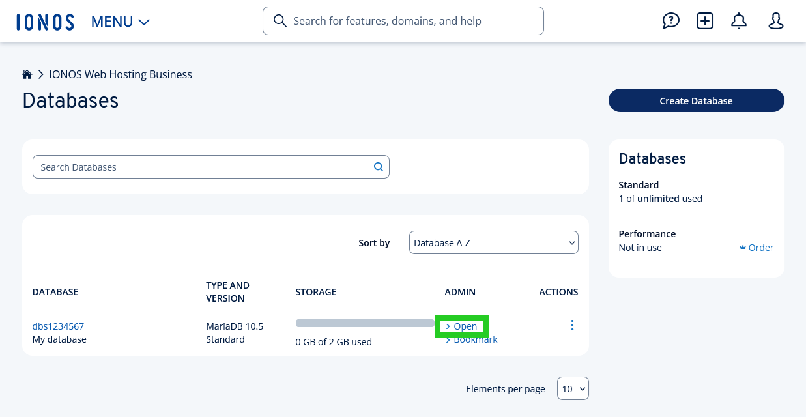
Task: Click the storage usage progress bar
Action: pyautogui.click(x=364, y=322)
